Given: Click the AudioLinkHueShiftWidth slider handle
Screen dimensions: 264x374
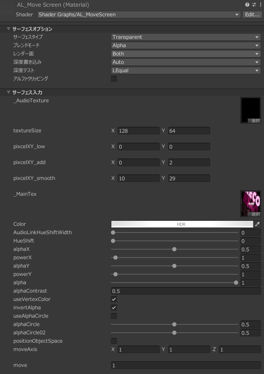Looking at the screenshot, I should point(113,232).
